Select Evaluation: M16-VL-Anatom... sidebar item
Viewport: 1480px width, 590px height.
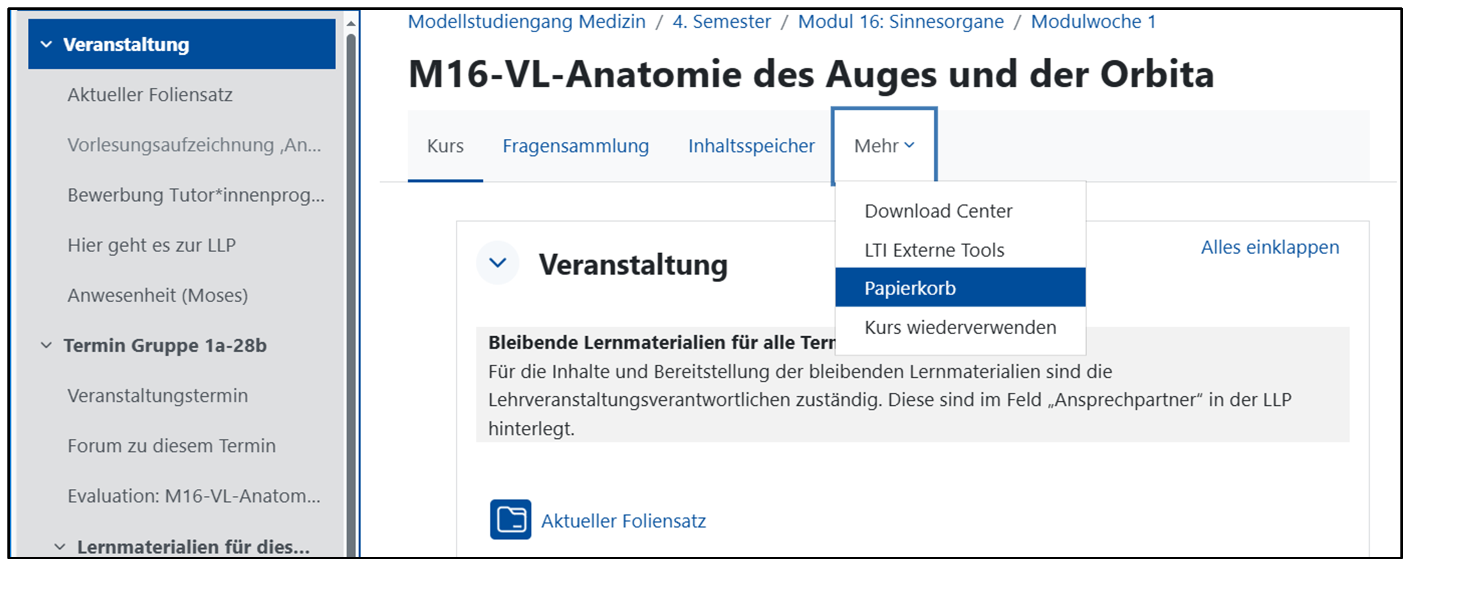193,496
